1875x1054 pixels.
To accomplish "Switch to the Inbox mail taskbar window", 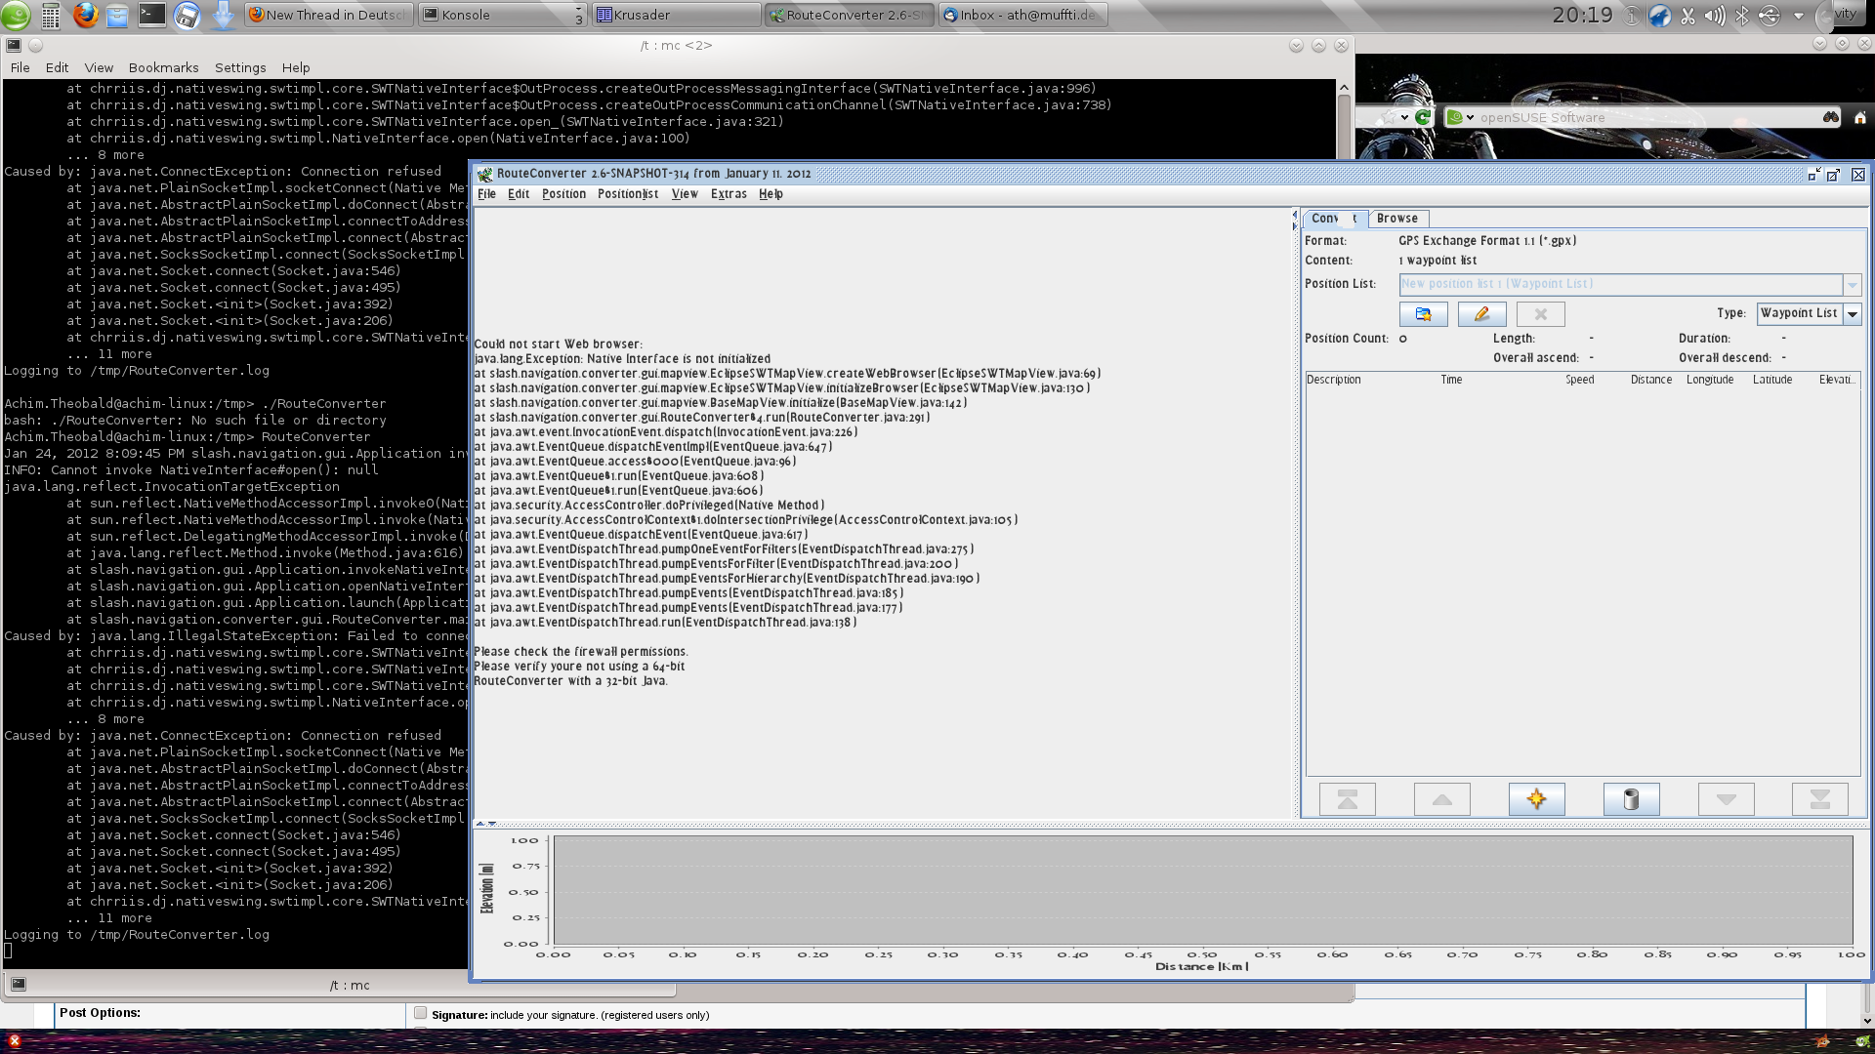I will pyautogui.click(x=1022, y=15).
